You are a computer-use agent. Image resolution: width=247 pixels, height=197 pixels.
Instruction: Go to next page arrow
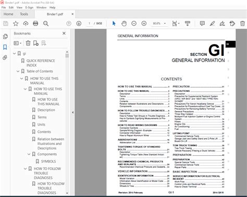tap(79, 23)
